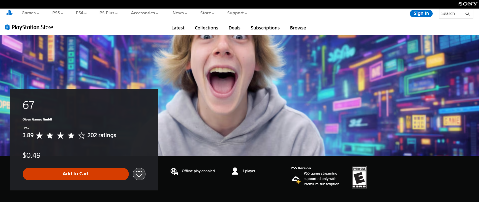479x202 pixels.
Task: Expand the Support dropdown menu
Action: (x=237, y=13)
